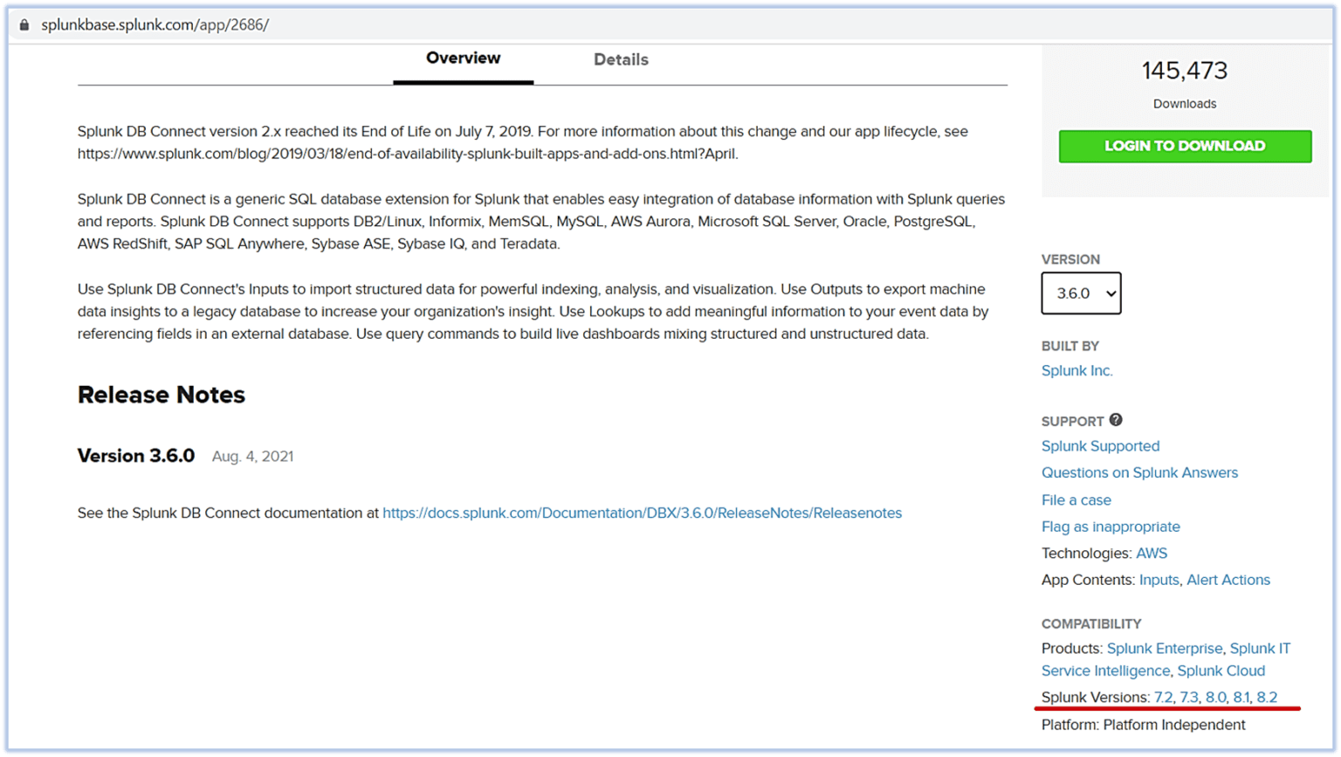Click the Inputs app contents link
The width and height of the screenshot is (1341, 757).
pyautogui.click(x=1159, y=580)
